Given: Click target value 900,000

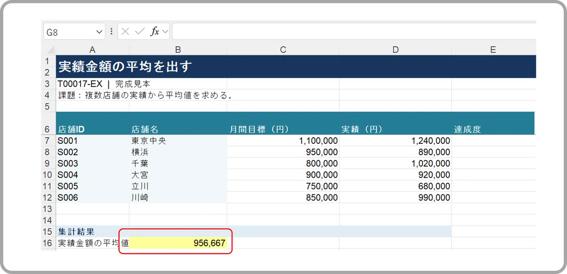Looking at the screenshot, I should click(x=283, y=175).
